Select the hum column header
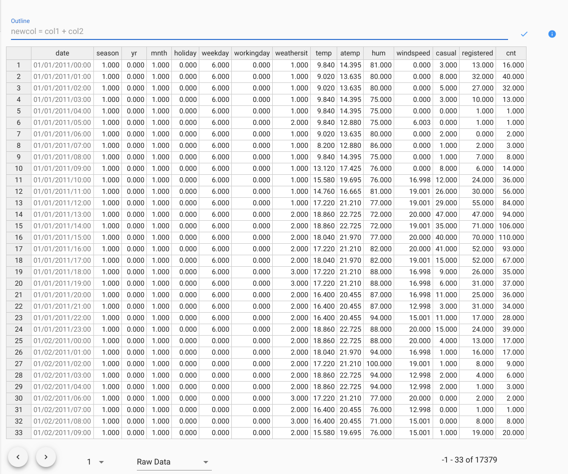The height and width of the screenshot is (474, 568). click(379, 53)
